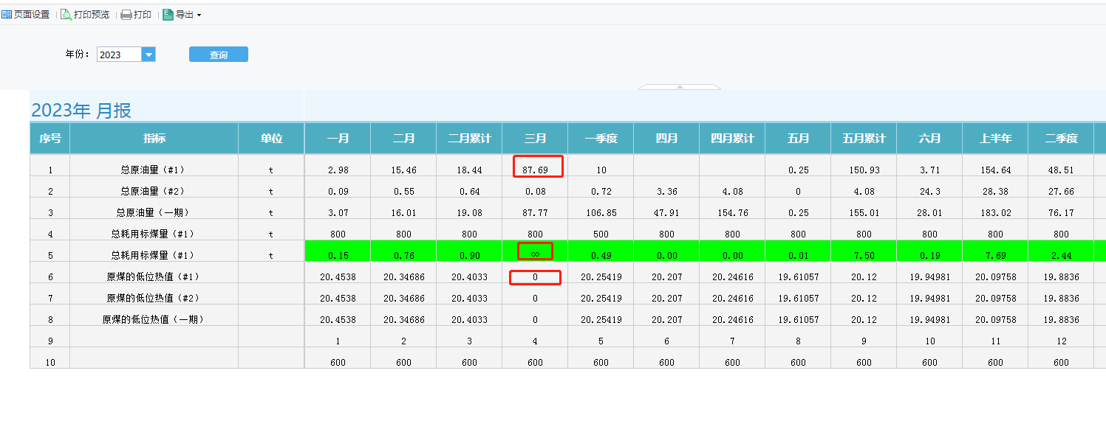Select the 页面设置 toolbar label

coord(32,15)
